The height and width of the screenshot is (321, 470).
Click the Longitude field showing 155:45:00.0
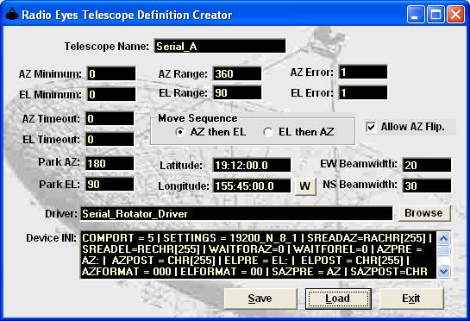[252, 186]
